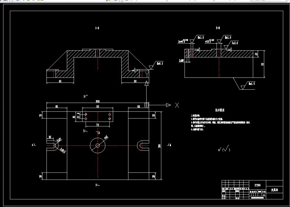
Task: Select right 60 dimension in plan view
Action: 139,106
